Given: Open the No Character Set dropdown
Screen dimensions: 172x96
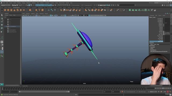Looking at the screenshot, I should 131,92.
